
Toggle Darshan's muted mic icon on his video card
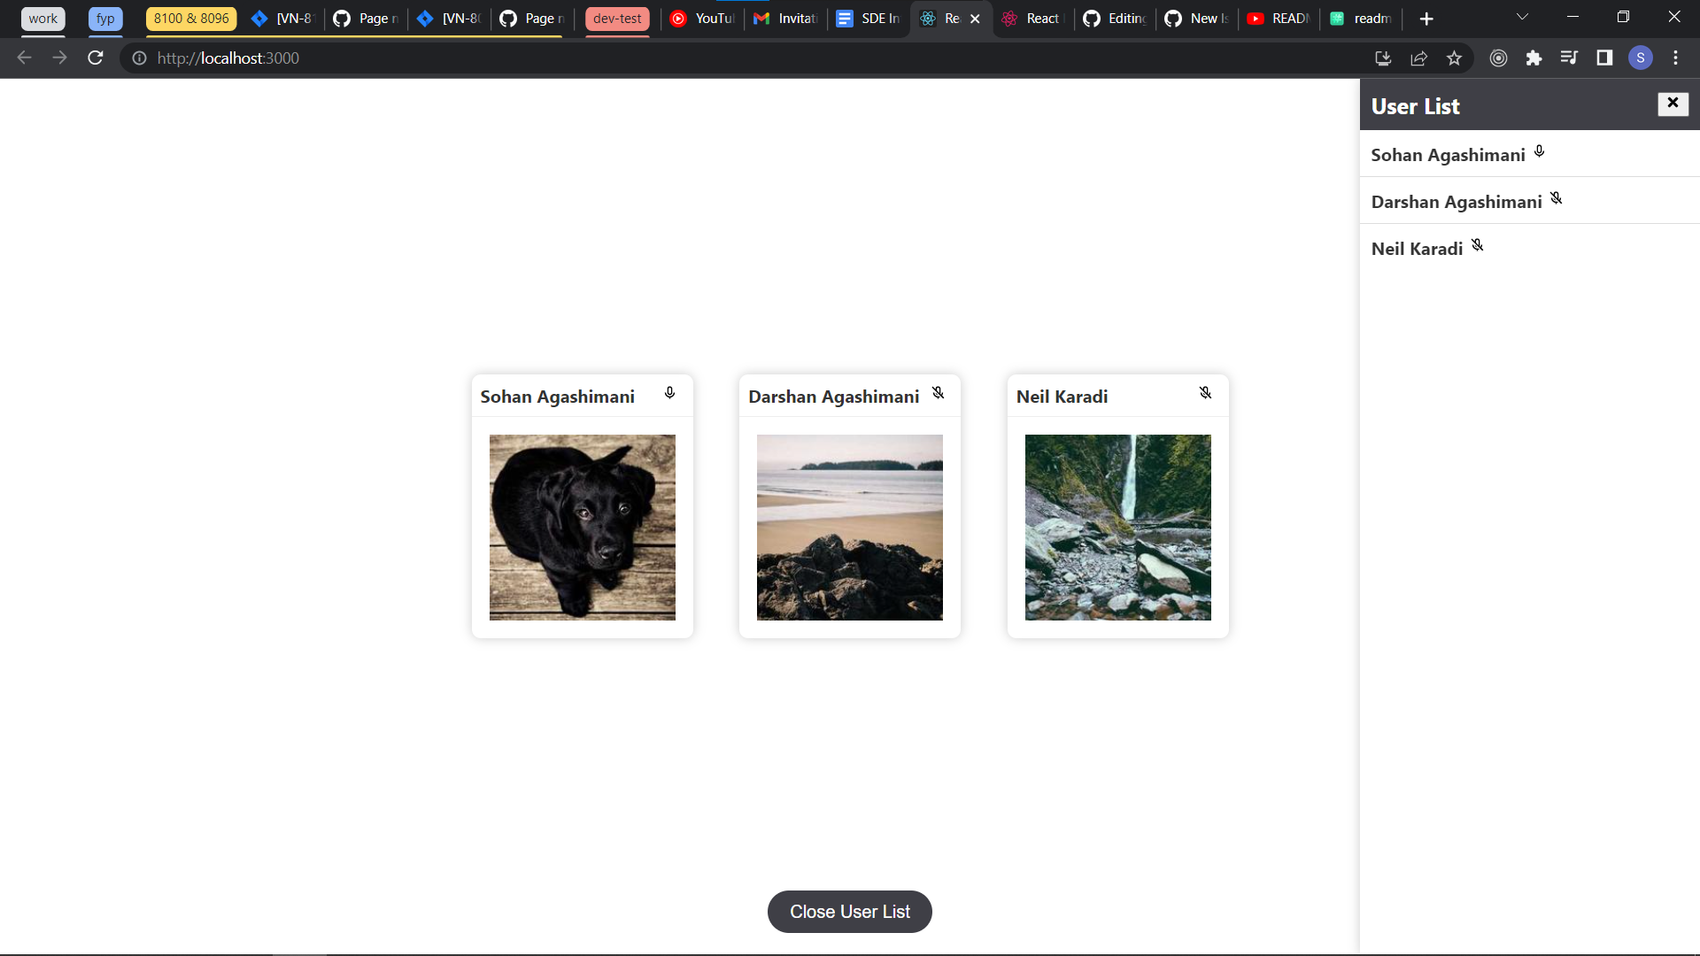click(x=939, y=393)
